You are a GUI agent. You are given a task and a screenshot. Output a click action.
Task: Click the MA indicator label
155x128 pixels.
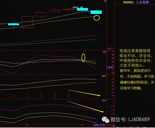point(105,1)
